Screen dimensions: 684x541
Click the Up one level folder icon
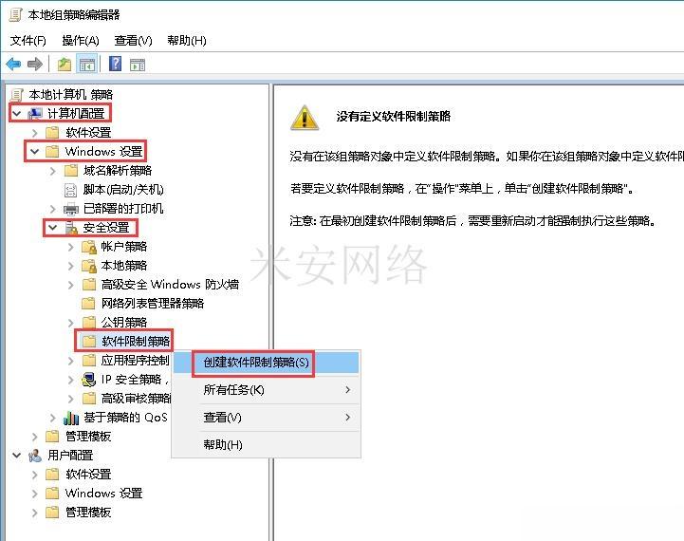coord(65,65)
